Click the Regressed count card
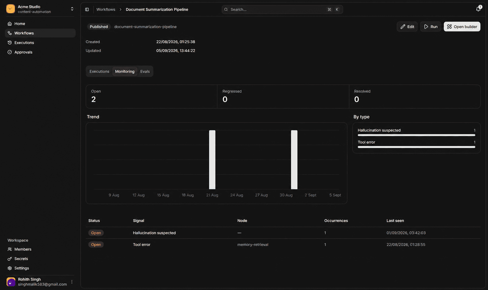The image size is (488, 290). click(283, 97)
